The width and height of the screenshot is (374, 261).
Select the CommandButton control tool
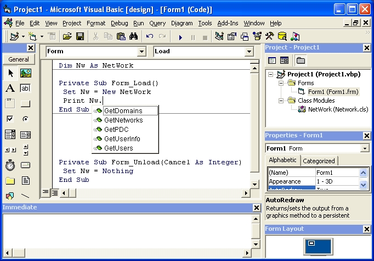pos(26,103)
